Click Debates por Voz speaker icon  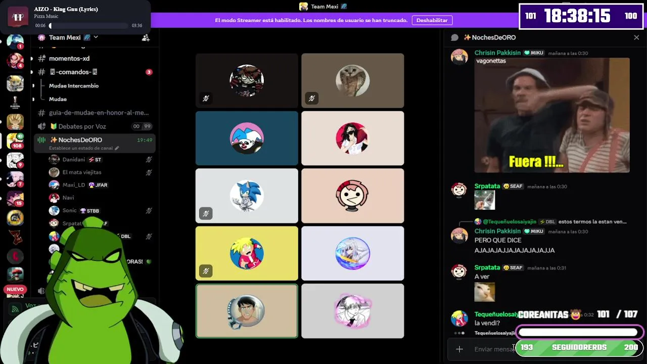42,126
